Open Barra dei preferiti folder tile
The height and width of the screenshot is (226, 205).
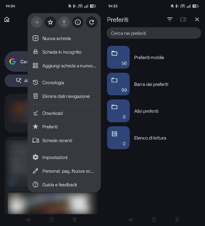pos(118,84)
